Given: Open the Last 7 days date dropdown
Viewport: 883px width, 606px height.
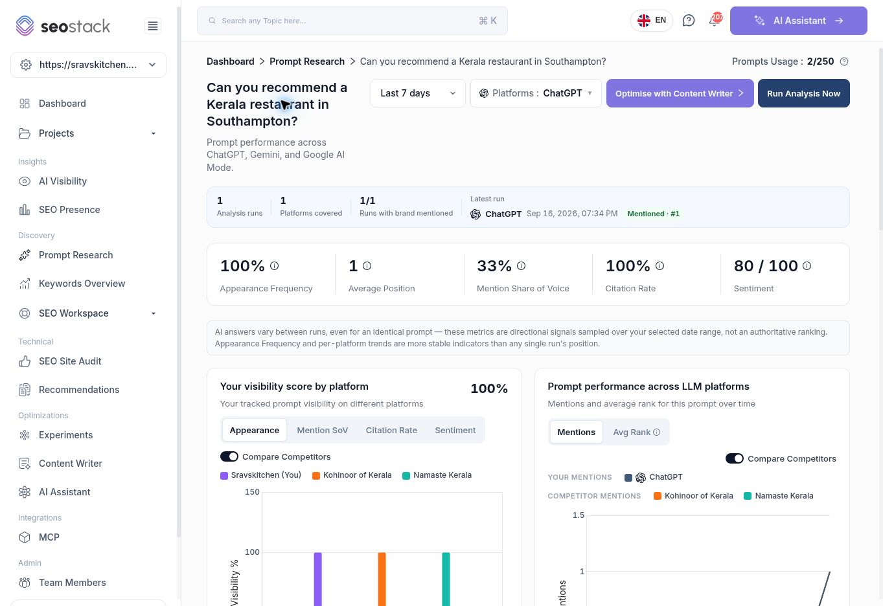Looking at the screenshot, I should point(418,93).
